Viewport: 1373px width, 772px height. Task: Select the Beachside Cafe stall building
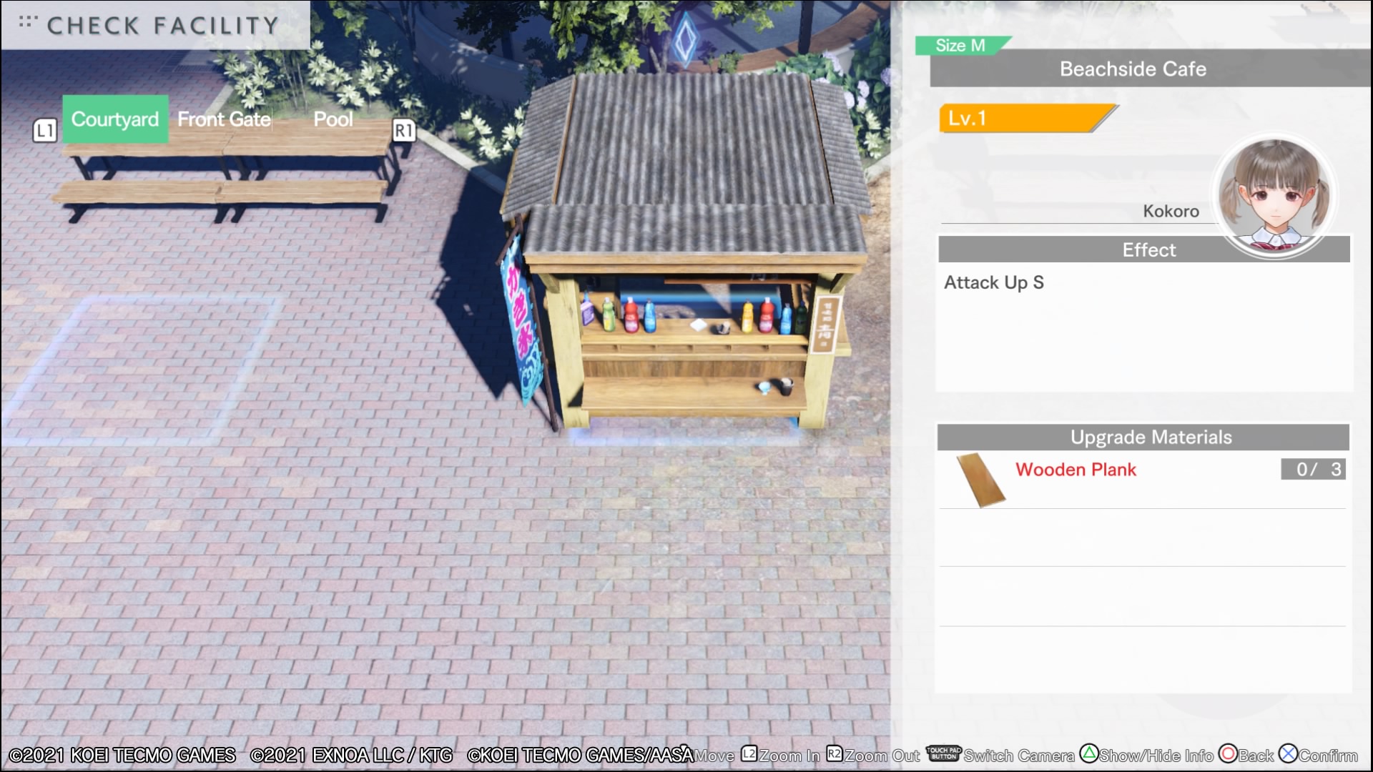[x=686, y=250]
